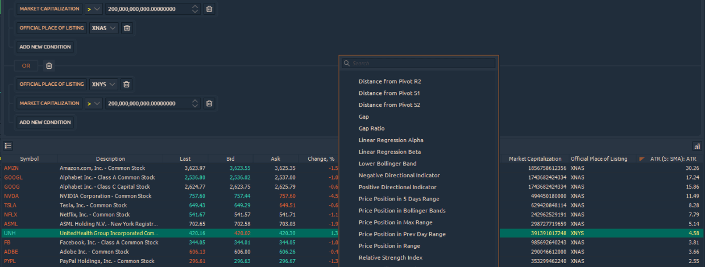Click sort indicator icon beside ATR column
Viewport: 705px width, 267px height.
pos(642,159)
